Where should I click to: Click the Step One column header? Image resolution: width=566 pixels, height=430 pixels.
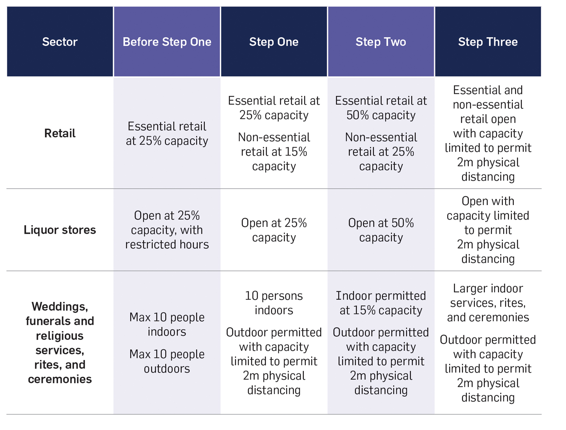(274, 42)
